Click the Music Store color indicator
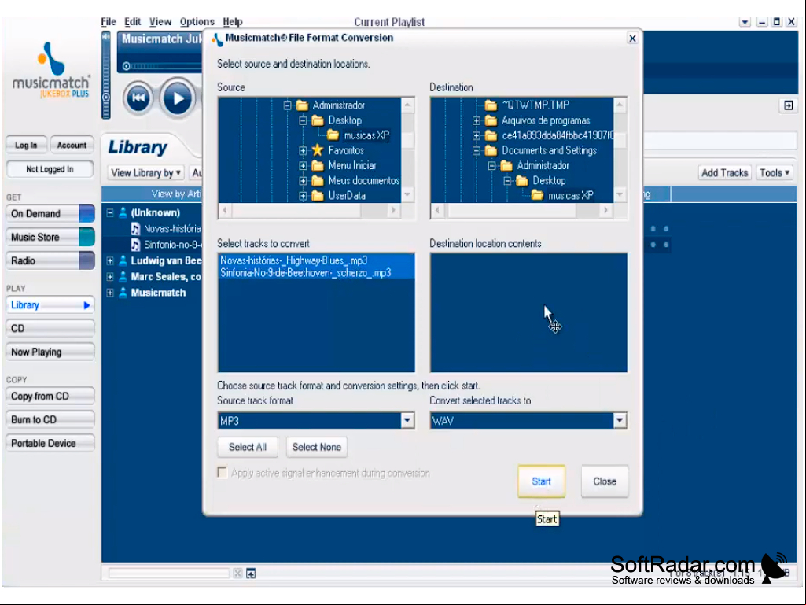Screen dimensions: 806x605 tap(86, 237)
